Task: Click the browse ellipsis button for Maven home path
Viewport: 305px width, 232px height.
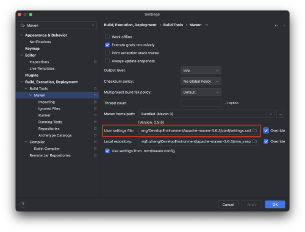Action: (280, 114)
